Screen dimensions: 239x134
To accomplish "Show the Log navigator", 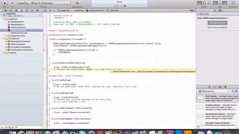I will click(37, 10).
